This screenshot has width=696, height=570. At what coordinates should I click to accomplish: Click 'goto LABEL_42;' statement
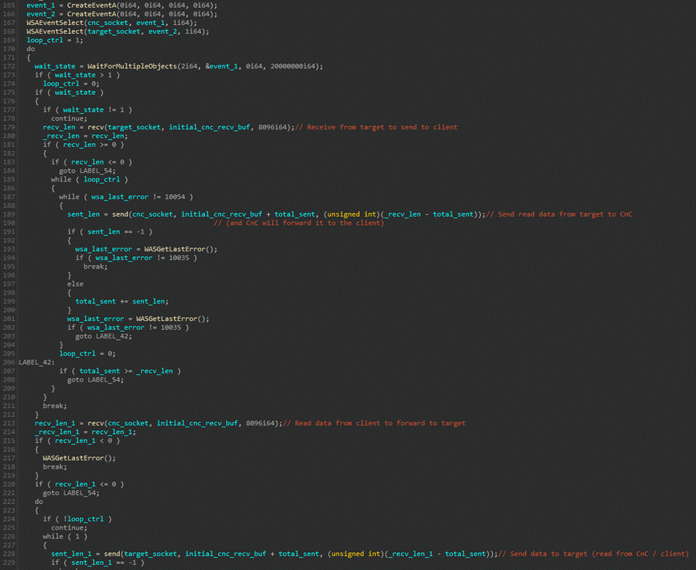point(104,336)
